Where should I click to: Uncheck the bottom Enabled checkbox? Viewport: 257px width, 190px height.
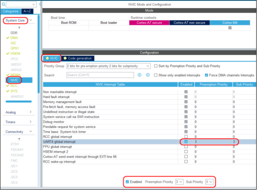coord(127,182)
